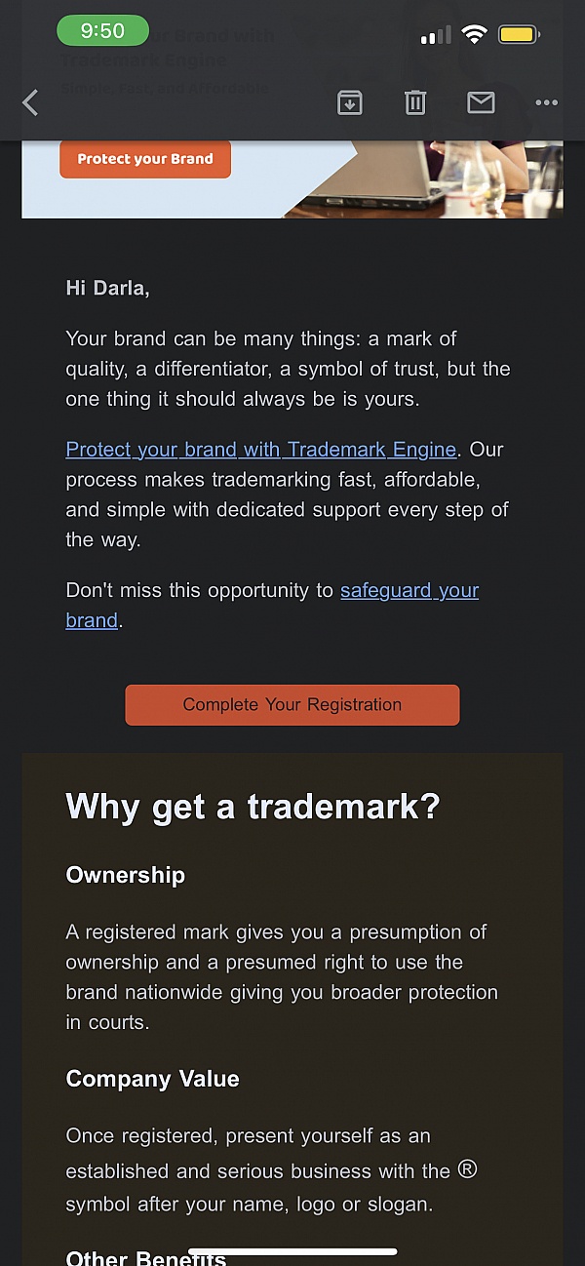This screenshot has width=585, height=1266.
Task: Follow the safeguard your brand link
Action: click(x=409, y=591)
